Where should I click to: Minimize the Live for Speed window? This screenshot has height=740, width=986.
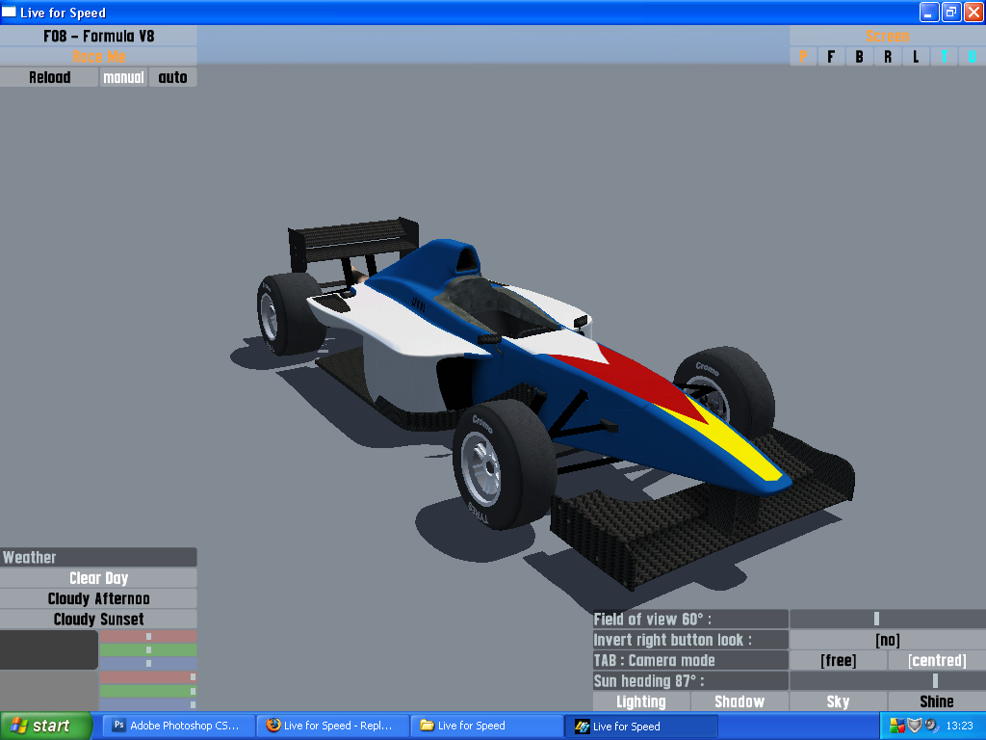coord(929,12)
